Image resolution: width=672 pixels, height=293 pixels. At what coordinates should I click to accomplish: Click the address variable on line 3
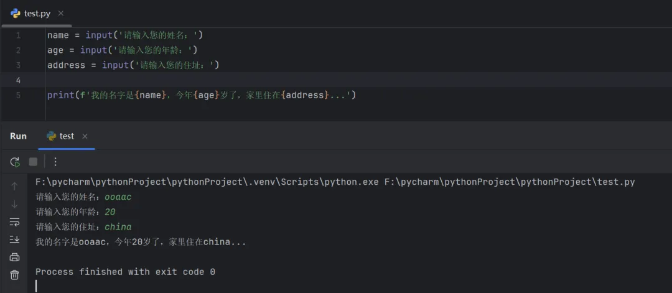coord(66,65)
